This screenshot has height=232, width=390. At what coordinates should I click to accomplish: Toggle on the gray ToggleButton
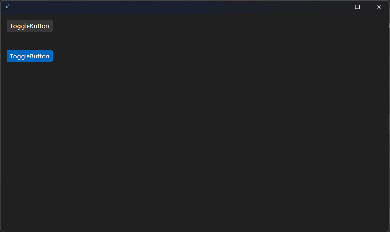pos(29,26)
